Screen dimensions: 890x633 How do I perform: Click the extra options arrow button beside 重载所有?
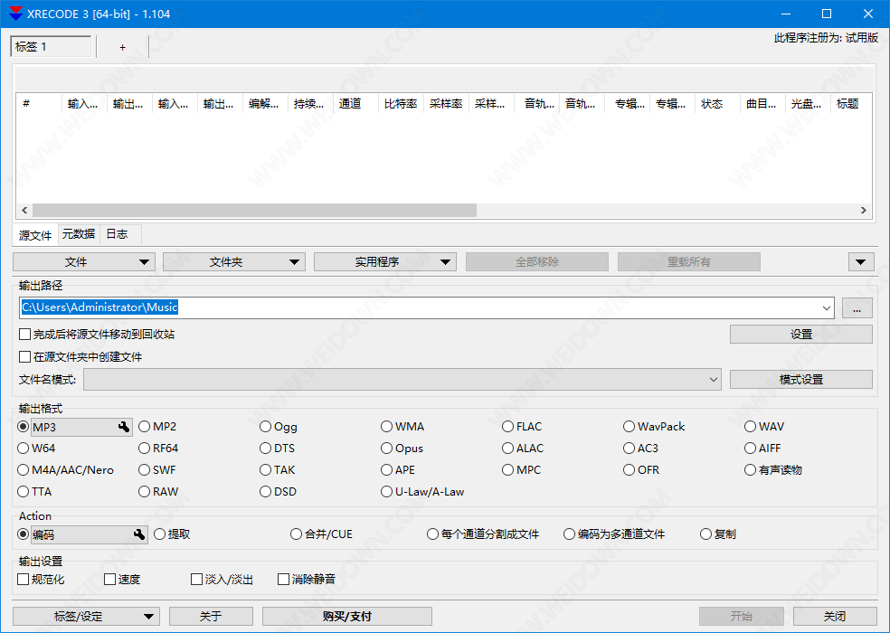861,261
